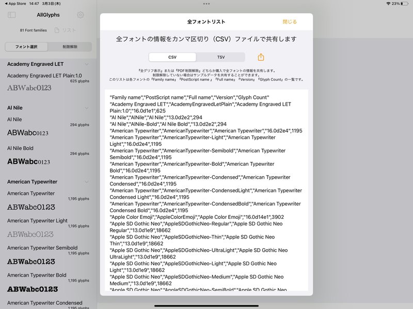This screenshot has width=413, height=309.
Task: Tap the 全フォントリスト dialog title
Action: coord(206,22)
